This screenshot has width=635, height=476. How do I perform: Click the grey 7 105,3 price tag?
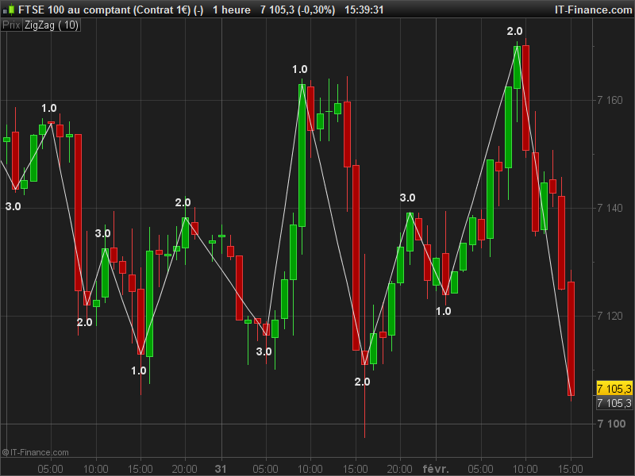click(x=614, y=403)
